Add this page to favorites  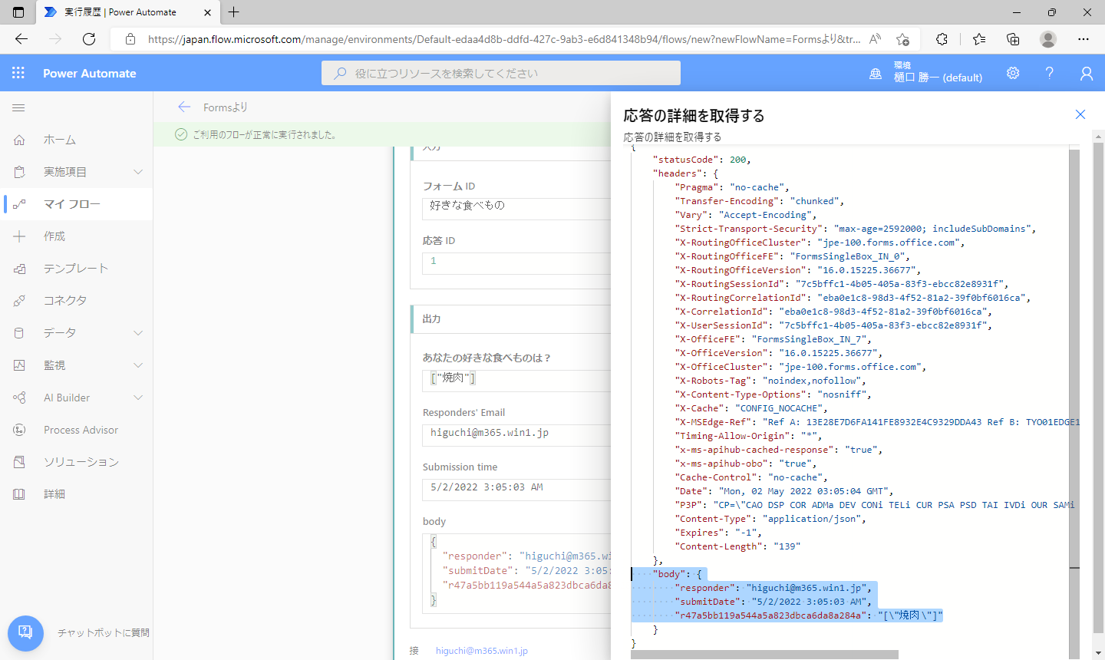[x=903, y=39]
